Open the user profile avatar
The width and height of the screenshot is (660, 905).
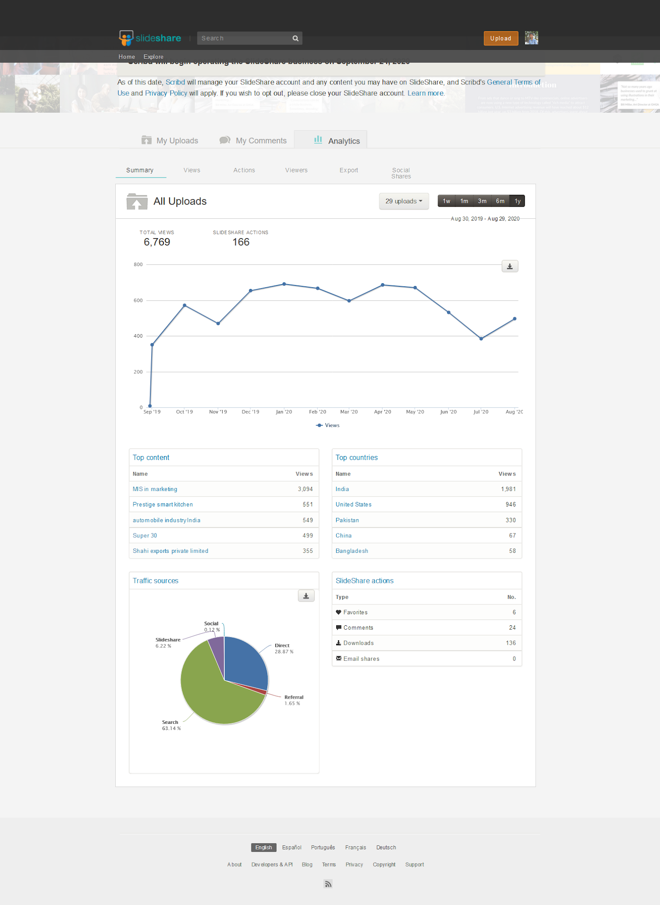(x=531, y=38)
